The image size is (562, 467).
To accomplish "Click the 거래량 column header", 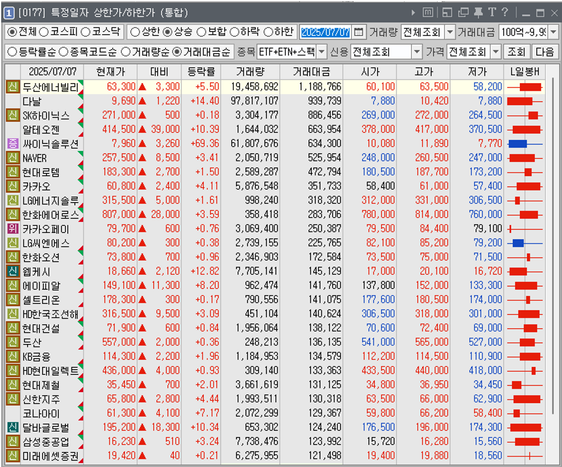I will tap(250, 71).
